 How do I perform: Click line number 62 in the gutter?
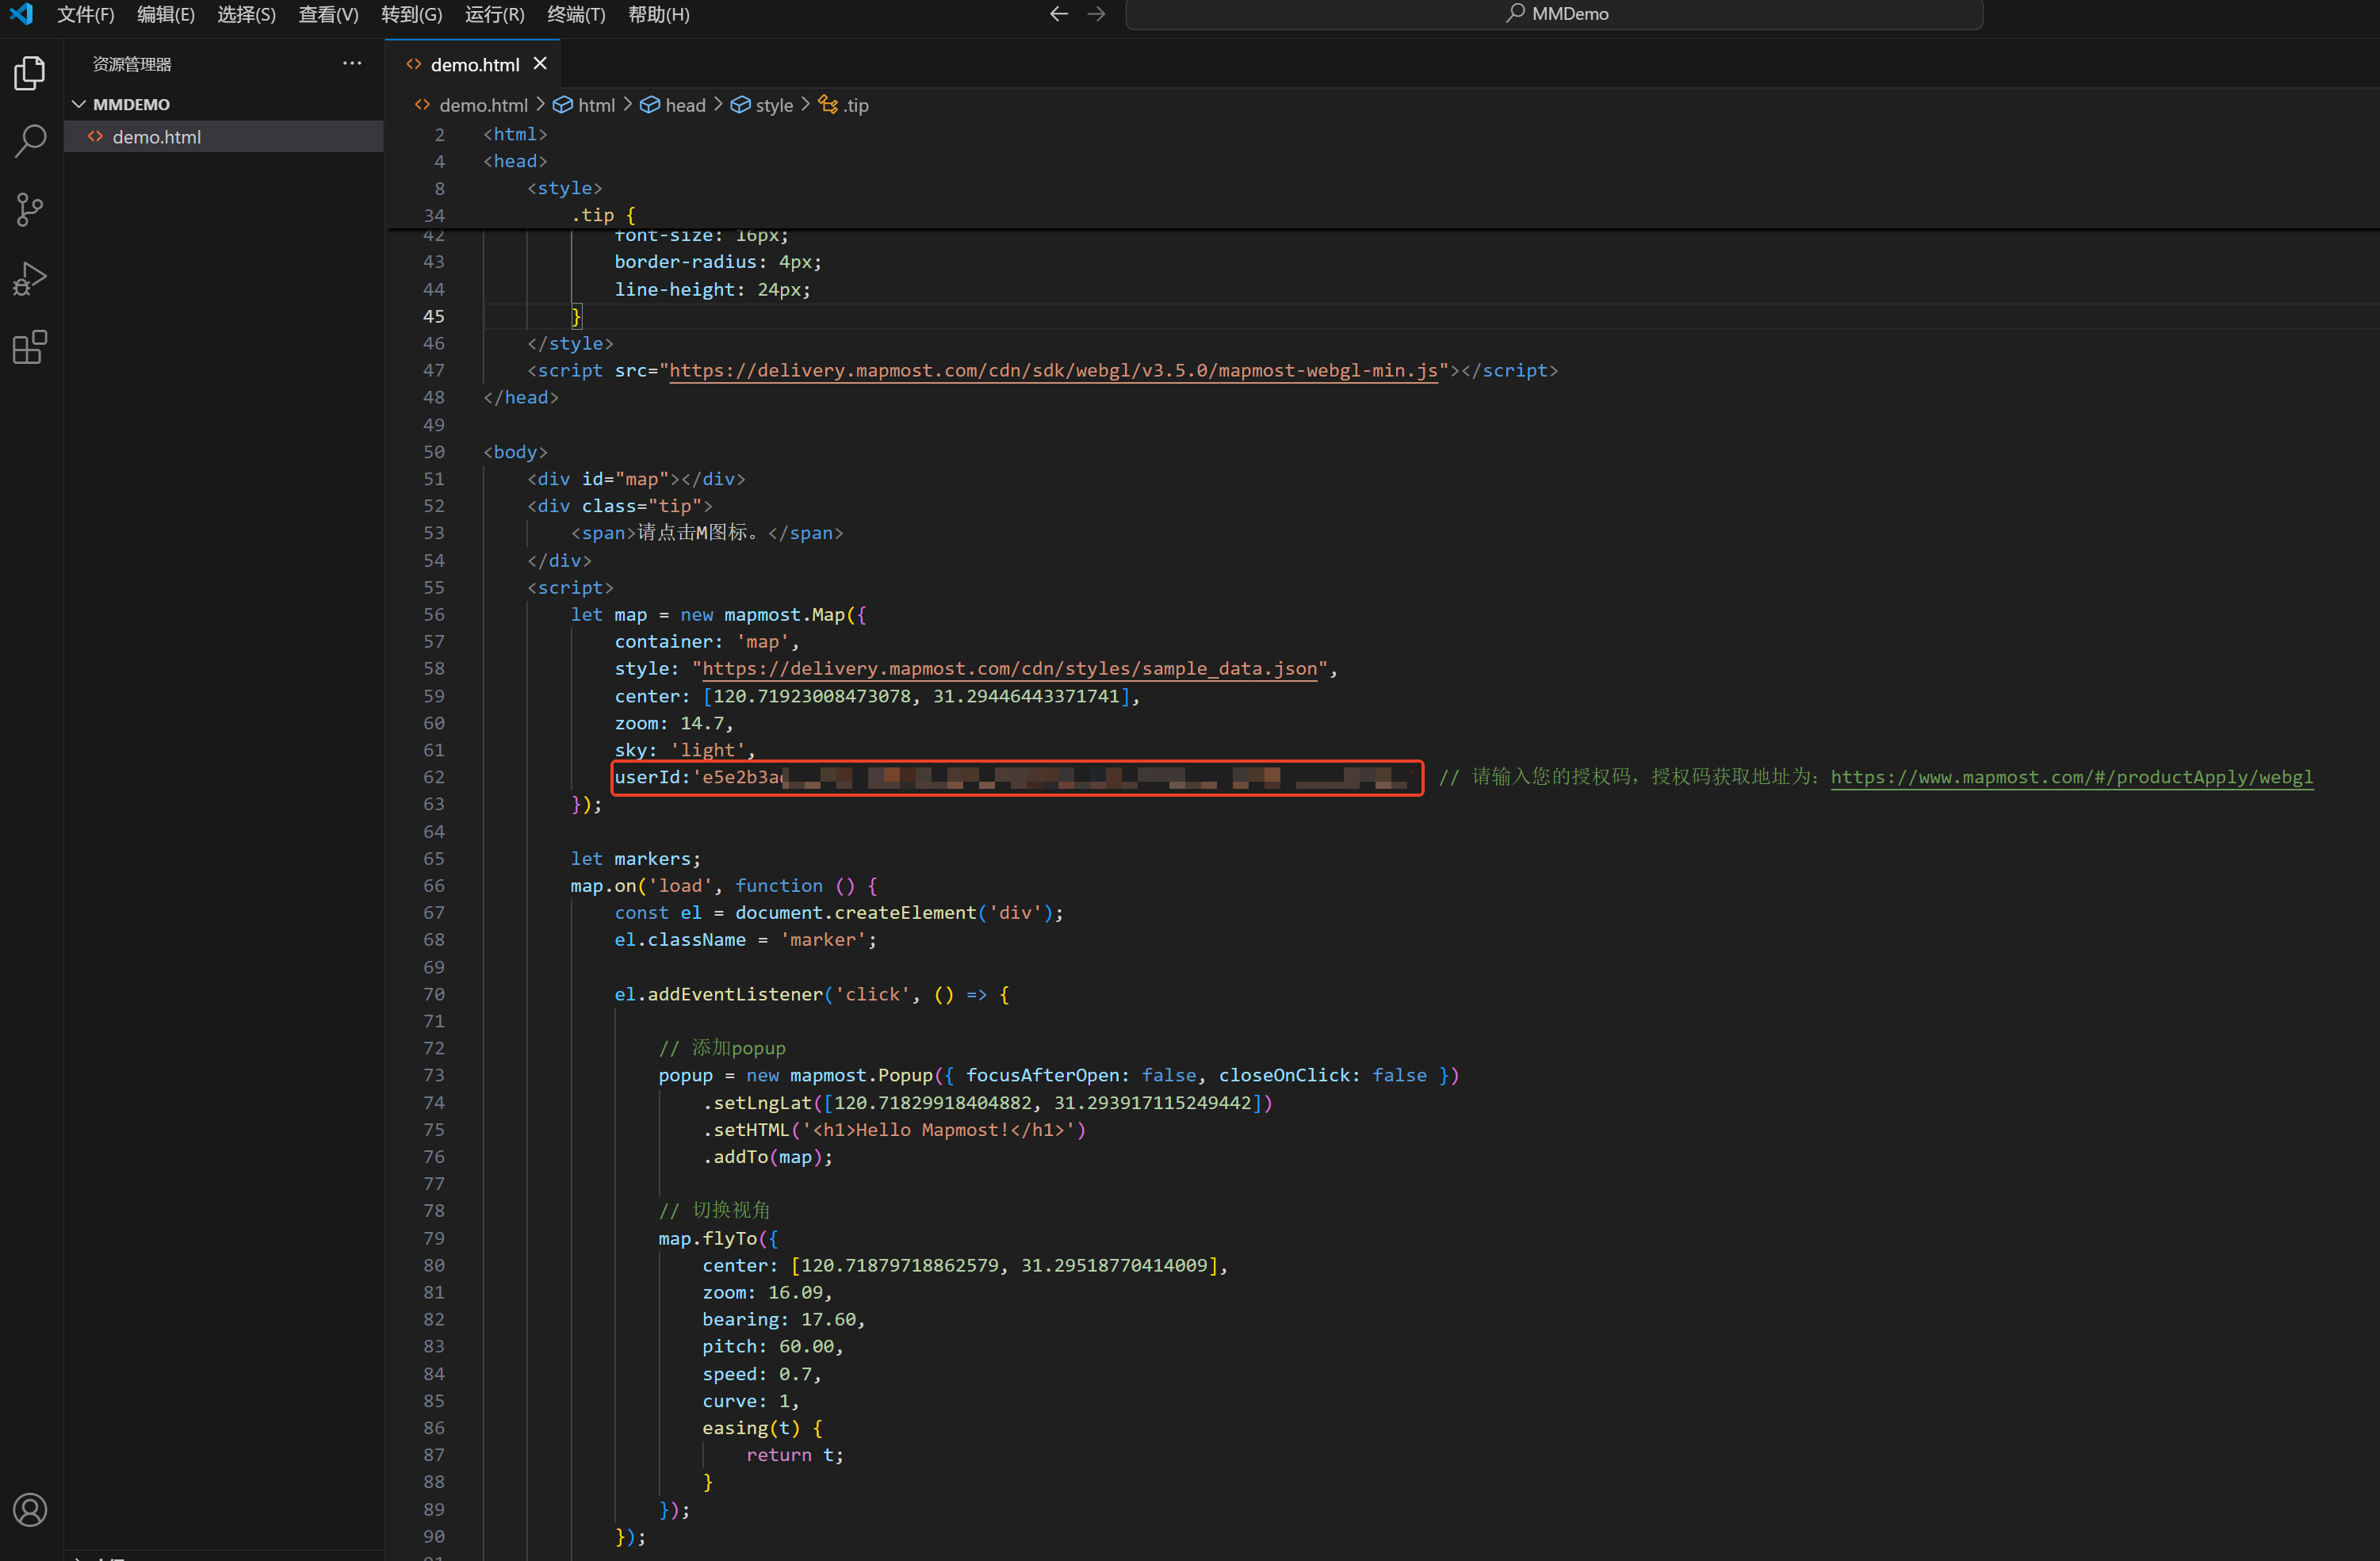433,777
